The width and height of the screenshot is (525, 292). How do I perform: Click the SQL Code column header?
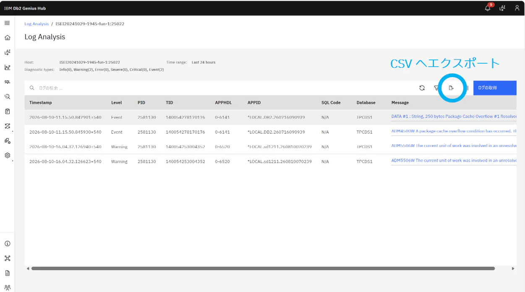point(331,103)
